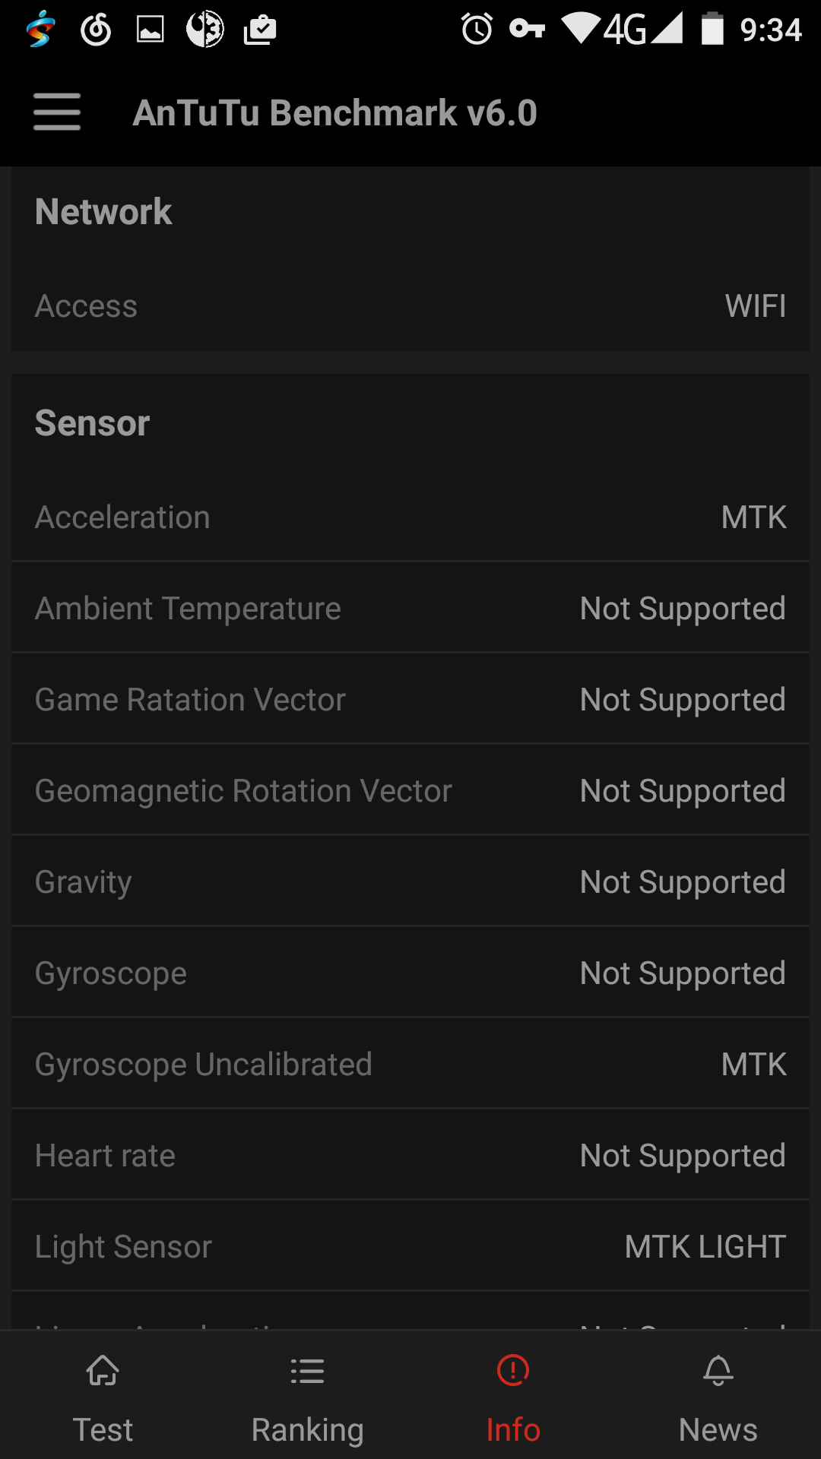The image size is (821, 1459).
Task: Tap the Info exclamation icon
Action: click(513, 1371)
